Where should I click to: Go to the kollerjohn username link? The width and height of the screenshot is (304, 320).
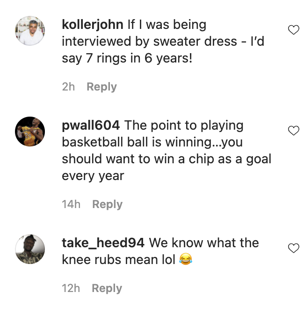coord(92,24)
